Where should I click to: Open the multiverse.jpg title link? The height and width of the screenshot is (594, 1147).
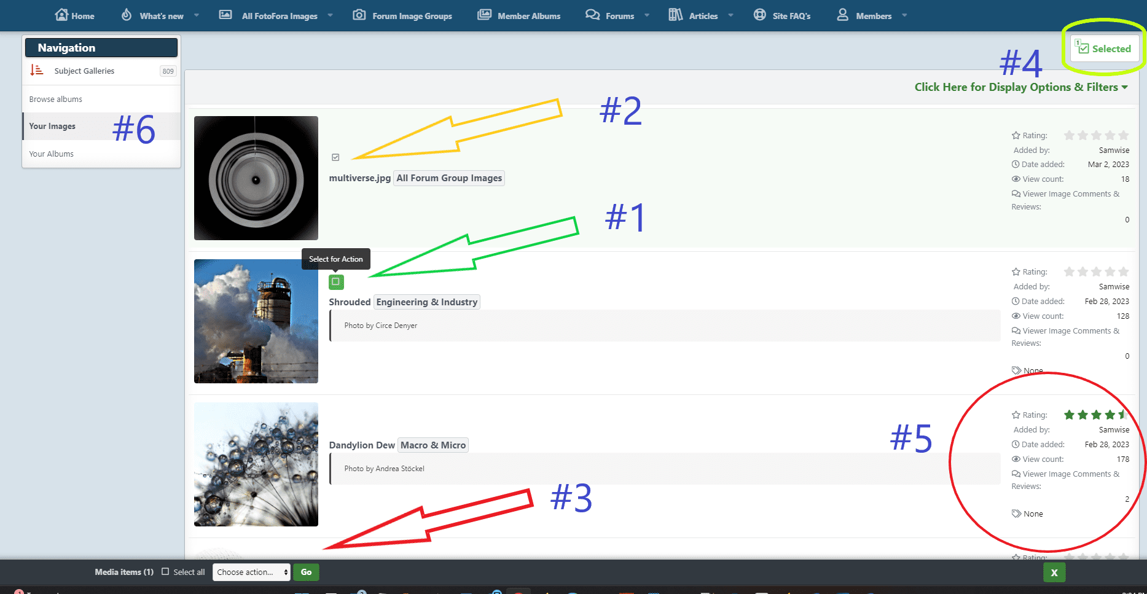360,178
